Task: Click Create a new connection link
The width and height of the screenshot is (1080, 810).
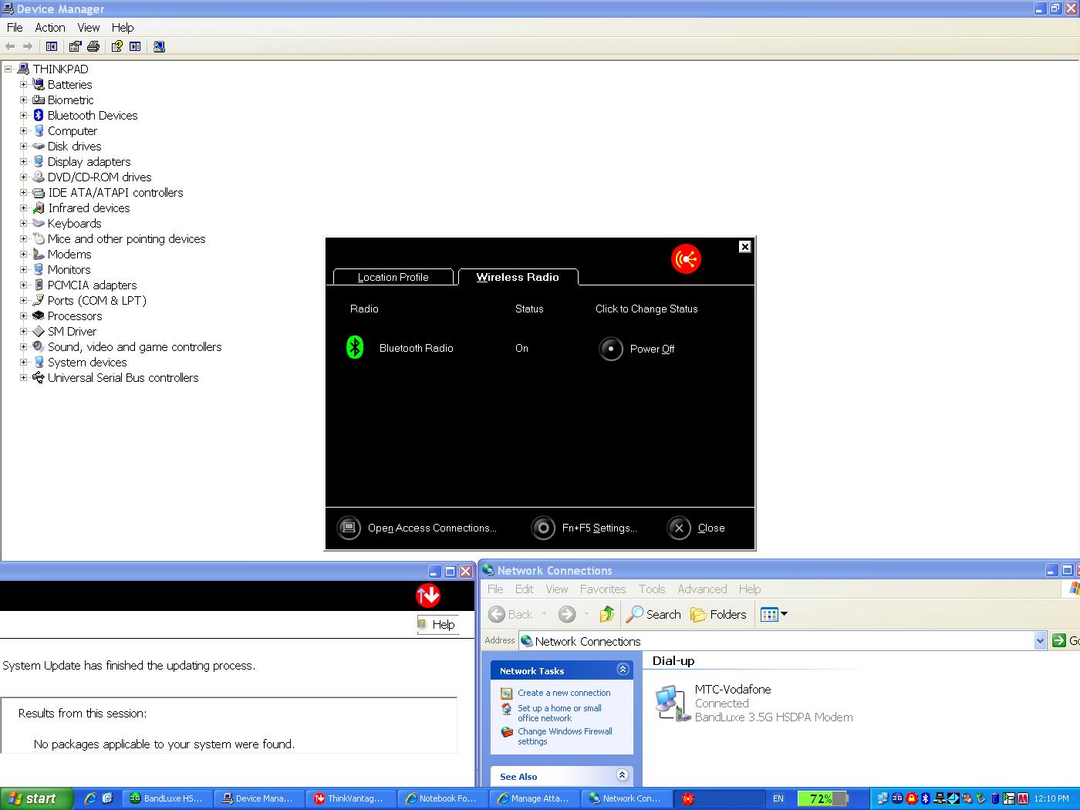Action: click(564, 693)
